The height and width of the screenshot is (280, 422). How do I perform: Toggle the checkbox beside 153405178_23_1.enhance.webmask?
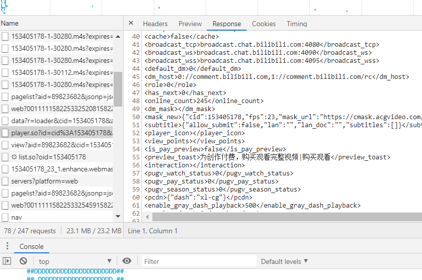(5, 169)
